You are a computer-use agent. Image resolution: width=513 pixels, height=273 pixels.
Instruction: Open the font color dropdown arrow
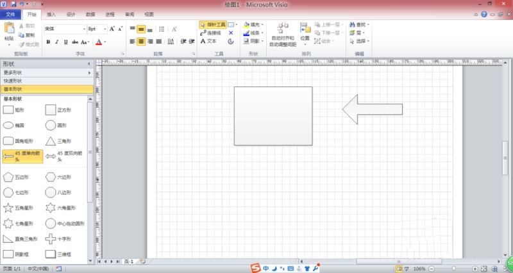105,42
